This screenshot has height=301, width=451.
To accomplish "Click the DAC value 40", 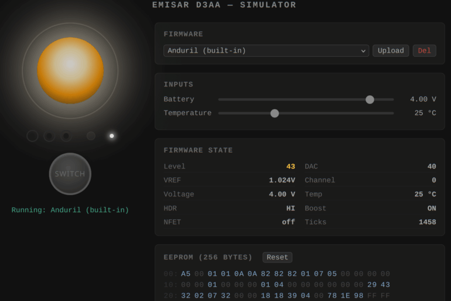I will (432, 167).
